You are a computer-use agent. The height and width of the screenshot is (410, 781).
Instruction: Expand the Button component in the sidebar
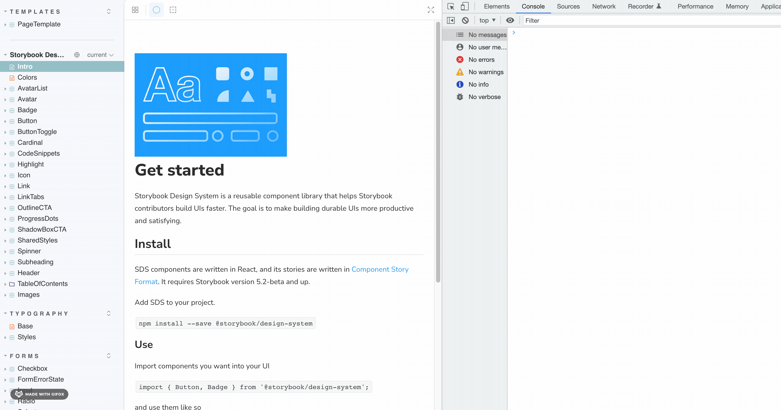(6, 121)
